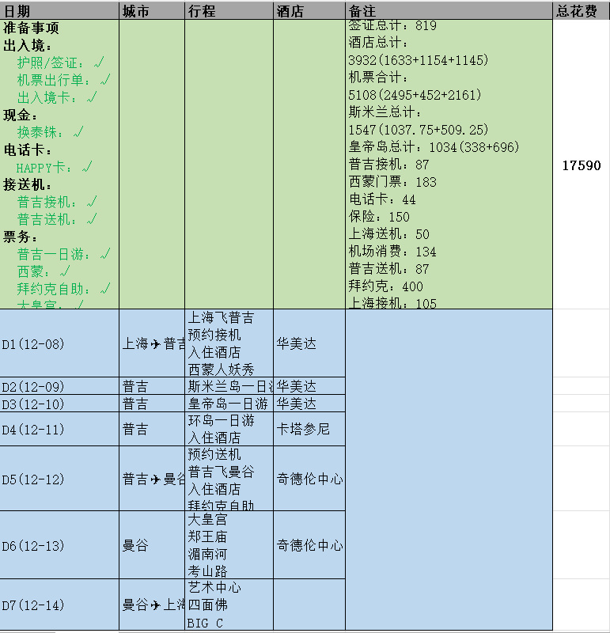Viewport: 610px width, 633px height.
Task: Select the D2(12-09) date cell
Action: click(x=59, y=386)
